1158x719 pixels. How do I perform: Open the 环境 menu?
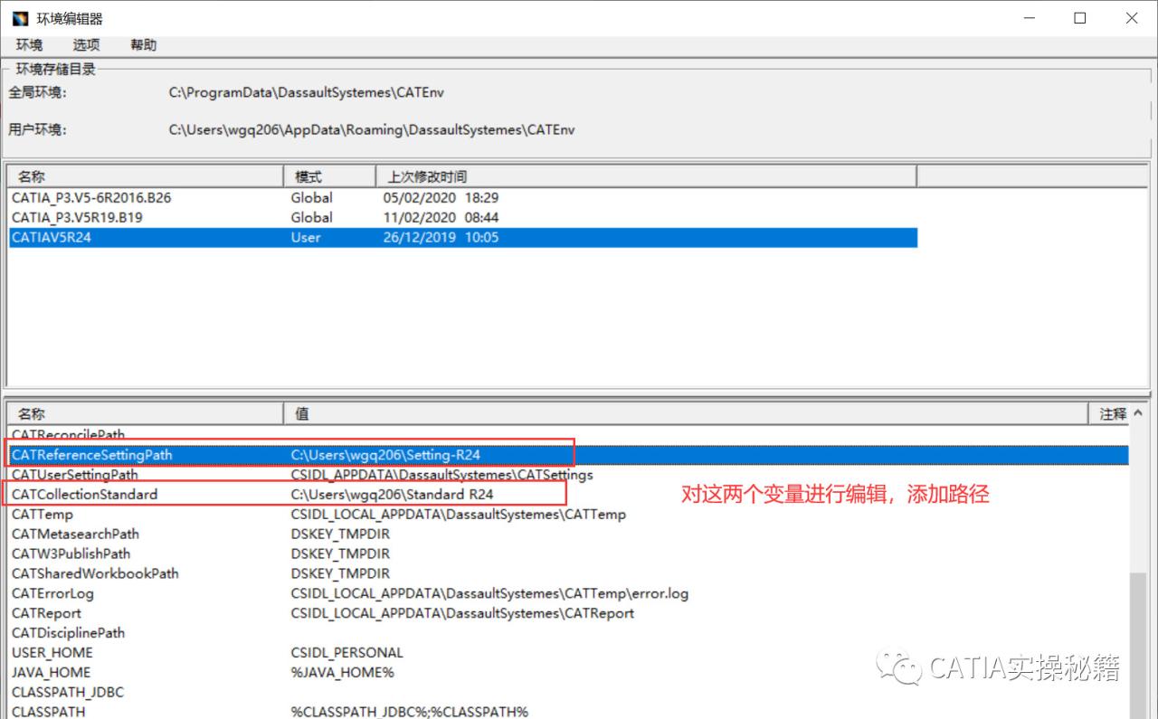(28, 44)
